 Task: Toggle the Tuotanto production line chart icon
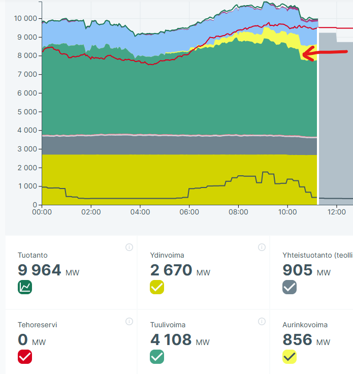25,287
